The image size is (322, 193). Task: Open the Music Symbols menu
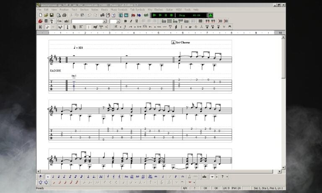119,9
